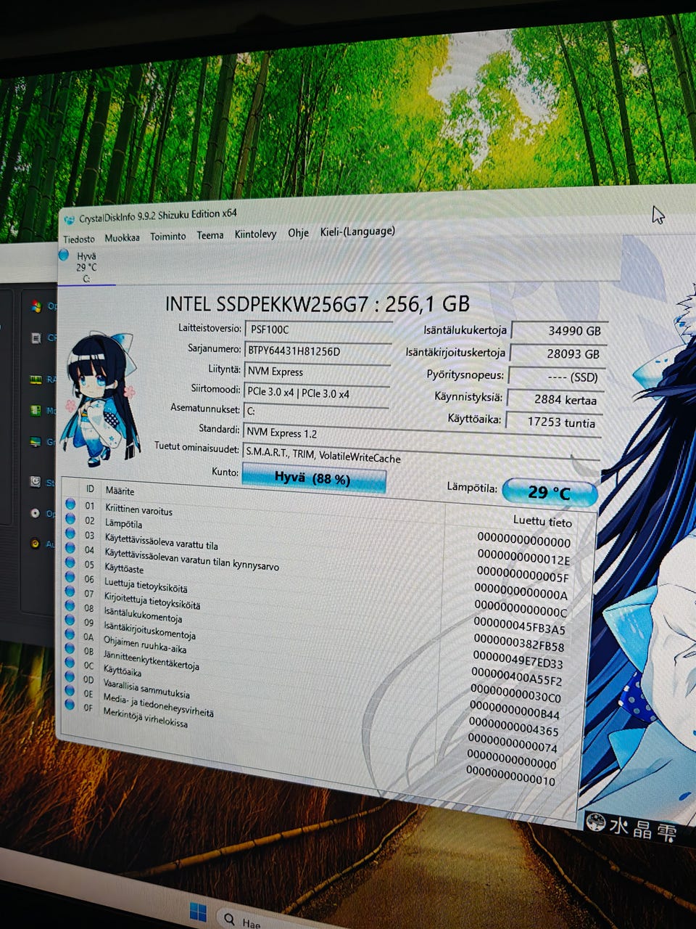Open Operating System icon in the background Speccy window
The height and width of the screenshot is (929, 696).
[36, 306]
